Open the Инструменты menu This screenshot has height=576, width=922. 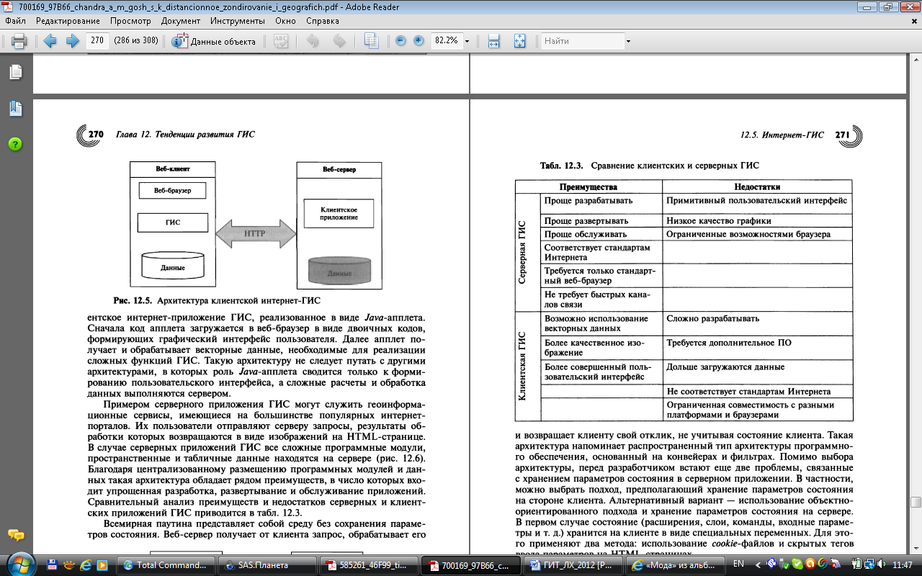tap(239, 21)
